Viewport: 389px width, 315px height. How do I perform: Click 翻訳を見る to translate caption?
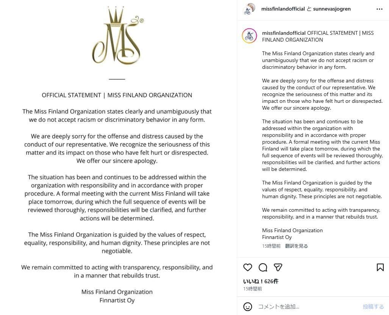tap(297, 246)
